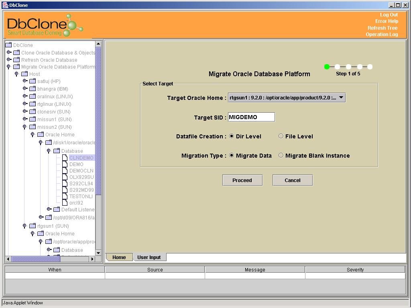Choose Migrate Blank Instance option

pos(281,155)
